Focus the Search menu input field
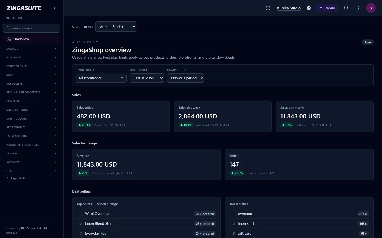The image size is (382, 238). pyautogui.click(x=32, y=28)
